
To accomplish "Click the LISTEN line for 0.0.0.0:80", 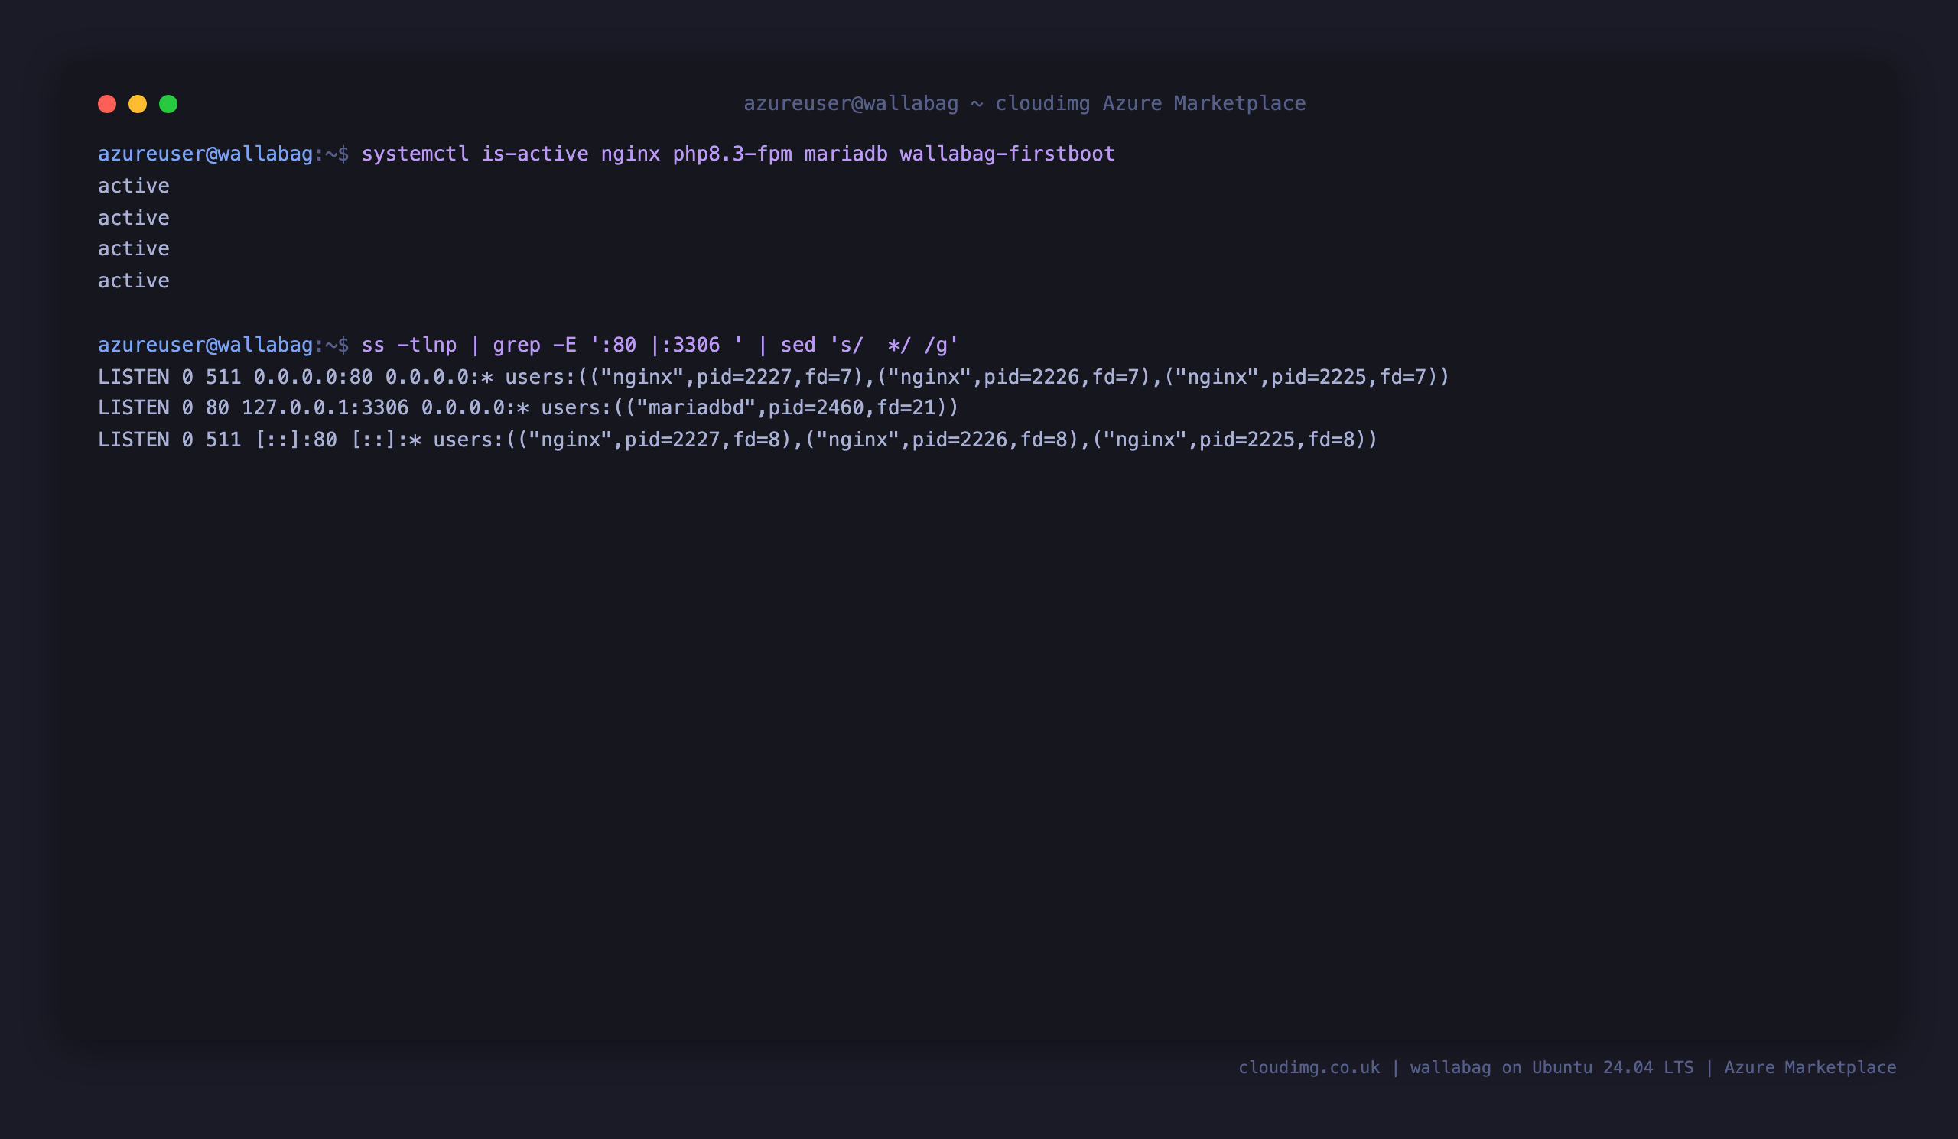I will coord(773,378).
